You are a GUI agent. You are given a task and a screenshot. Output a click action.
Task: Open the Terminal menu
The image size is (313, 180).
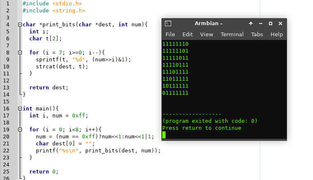click(x=232, y=34)
